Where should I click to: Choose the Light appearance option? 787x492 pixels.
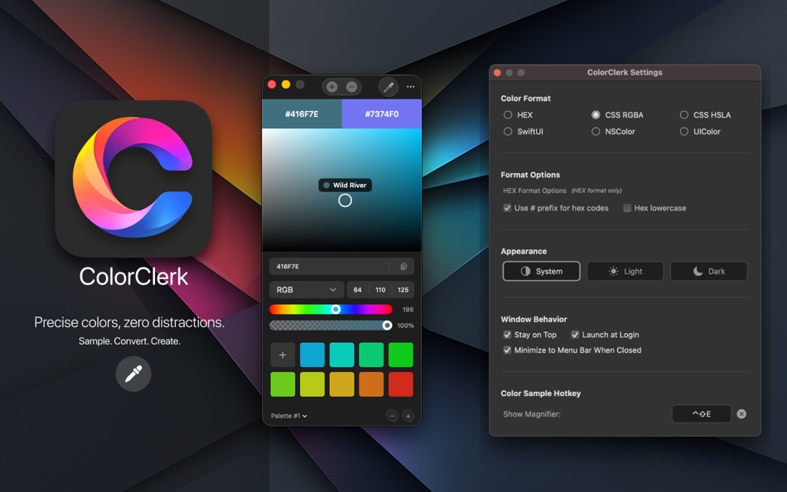click(x=625, y=271)
